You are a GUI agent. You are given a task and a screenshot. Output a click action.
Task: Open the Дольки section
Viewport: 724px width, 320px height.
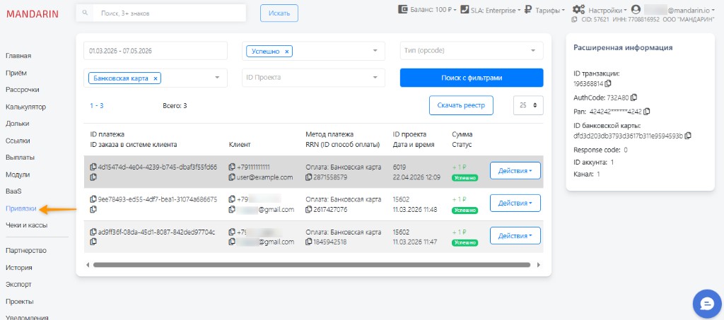pos(18,124)
